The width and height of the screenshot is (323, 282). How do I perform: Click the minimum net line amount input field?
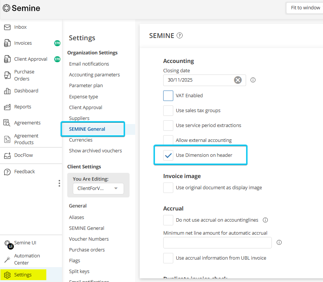click(x=217, y=243)
